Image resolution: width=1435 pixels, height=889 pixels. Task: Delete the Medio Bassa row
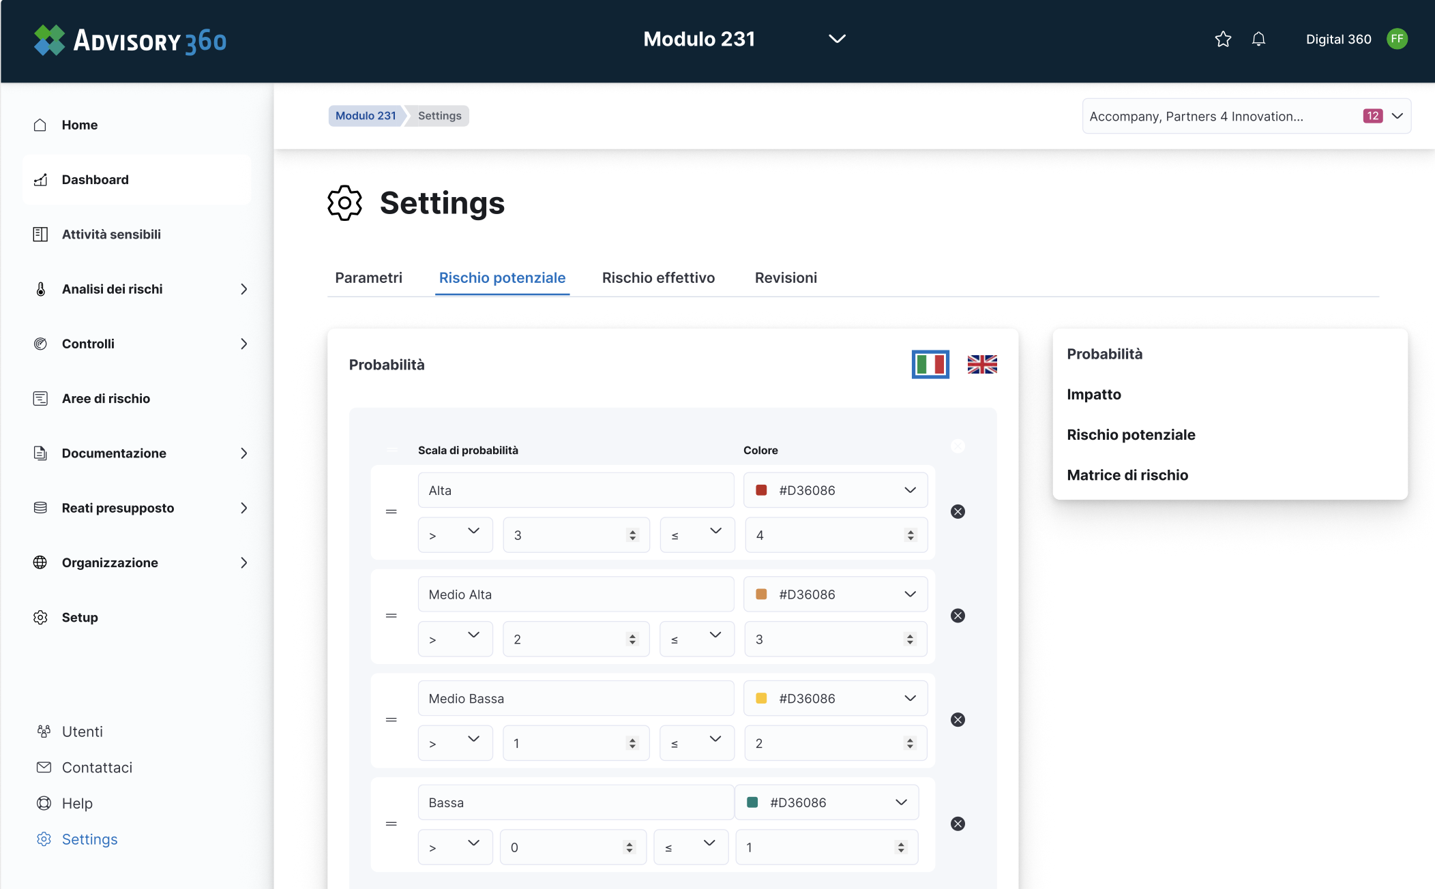[958, 720]
